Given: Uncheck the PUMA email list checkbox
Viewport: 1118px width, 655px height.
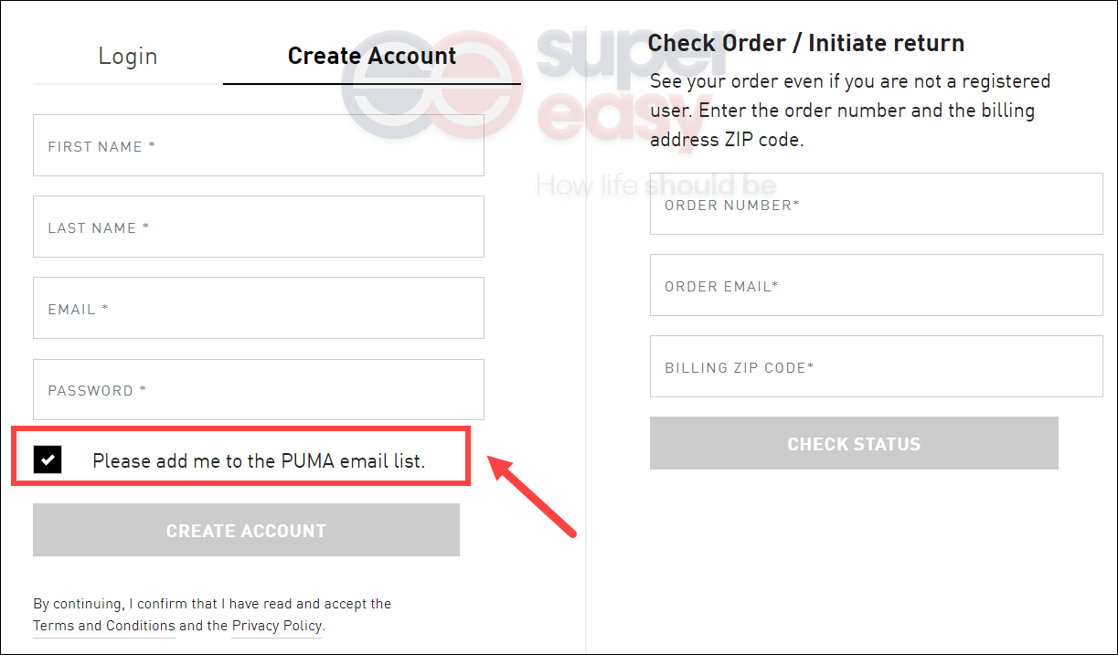Looking at the screenshot, I should [x=48, y=460].
